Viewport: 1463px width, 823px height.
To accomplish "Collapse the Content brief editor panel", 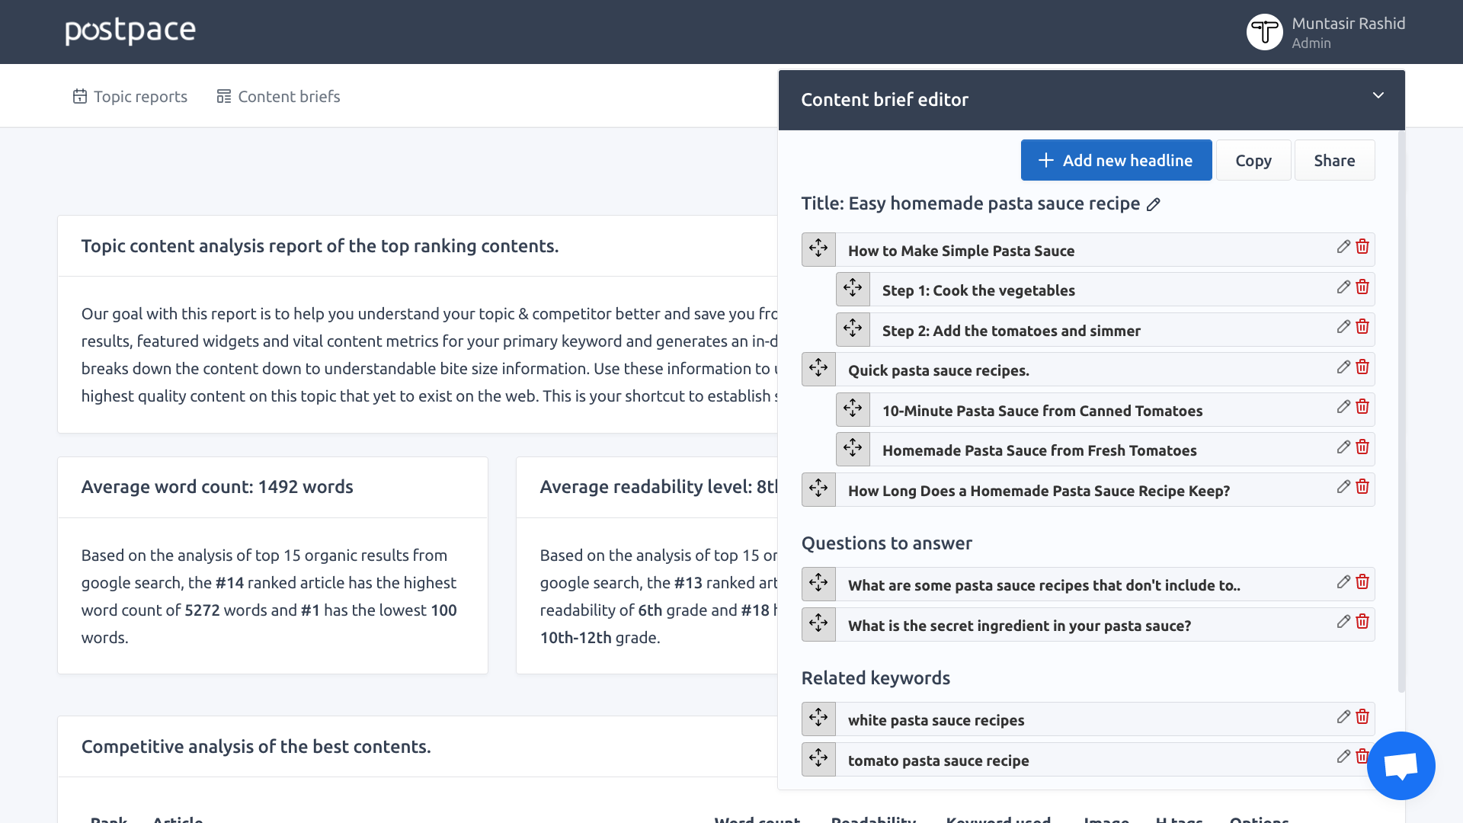I will (1378, 96).
